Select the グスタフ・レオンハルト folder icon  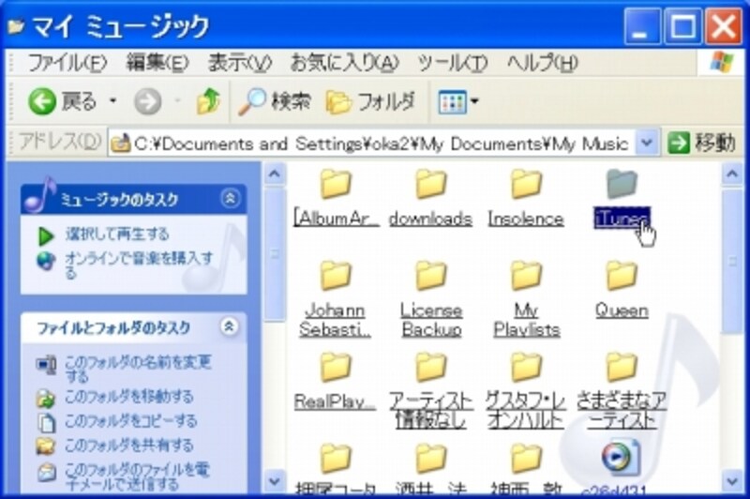click(x=526, y=367)
